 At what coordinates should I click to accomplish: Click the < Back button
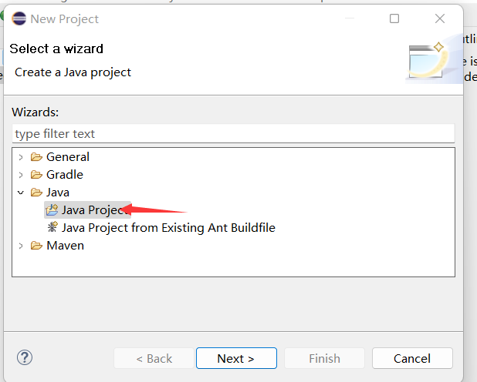(154, 358)
